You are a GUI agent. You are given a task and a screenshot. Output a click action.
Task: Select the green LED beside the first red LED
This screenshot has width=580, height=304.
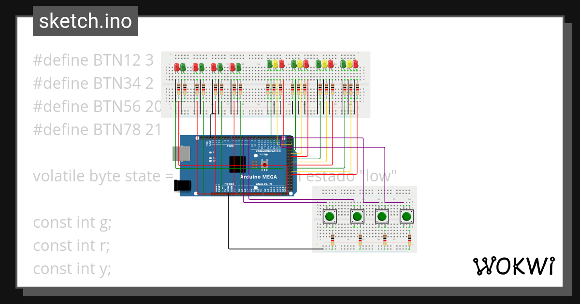pos(183,67)
